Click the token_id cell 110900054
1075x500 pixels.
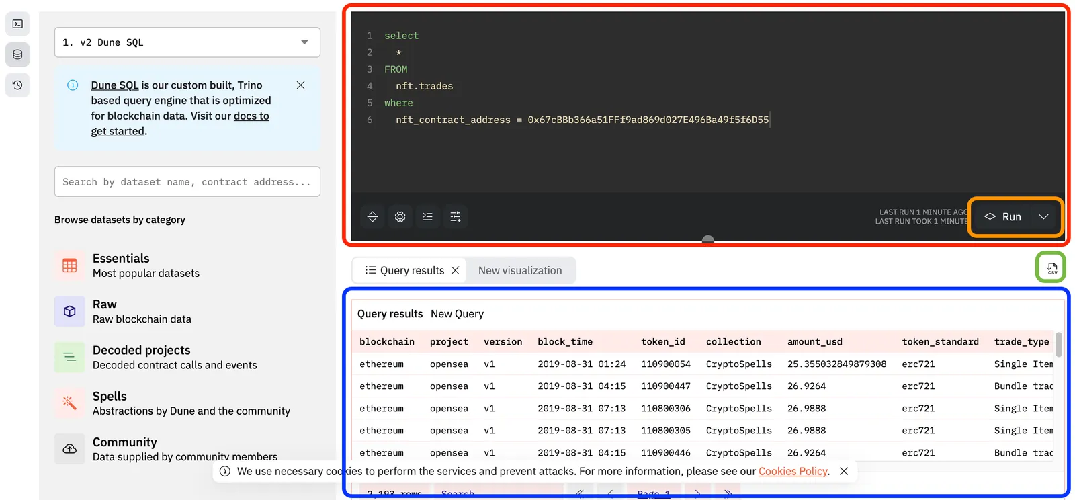pos(666,364)
